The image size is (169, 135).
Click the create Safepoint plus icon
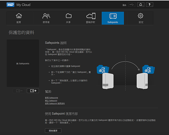click(x=33, y=91)
